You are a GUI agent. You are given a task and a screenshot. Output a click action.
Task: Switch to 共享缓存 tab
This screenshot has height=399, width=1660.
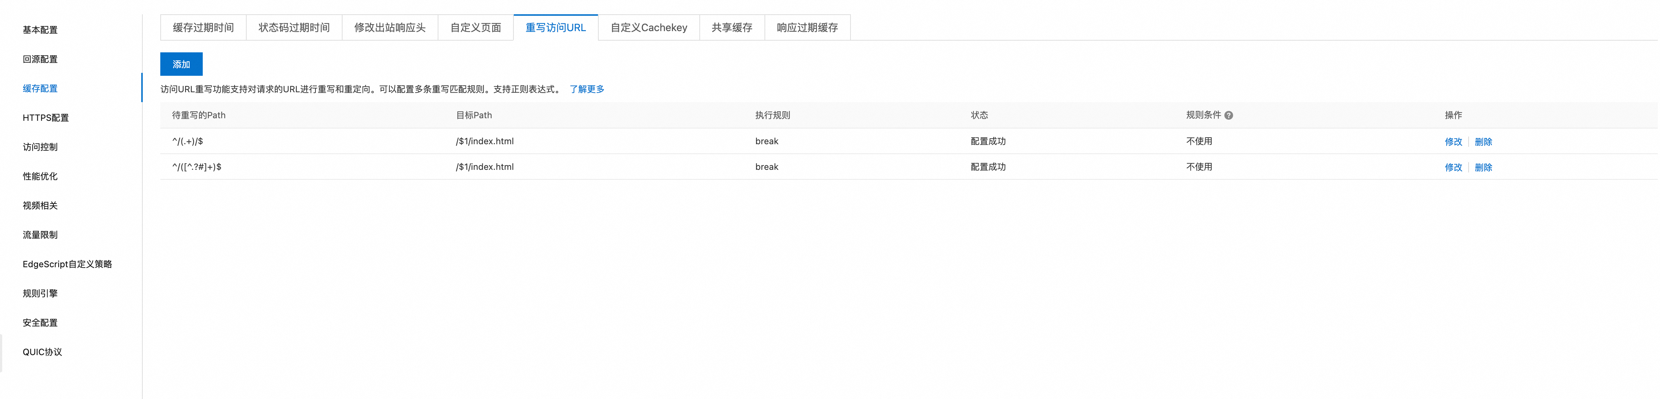(x=732, y=28)
